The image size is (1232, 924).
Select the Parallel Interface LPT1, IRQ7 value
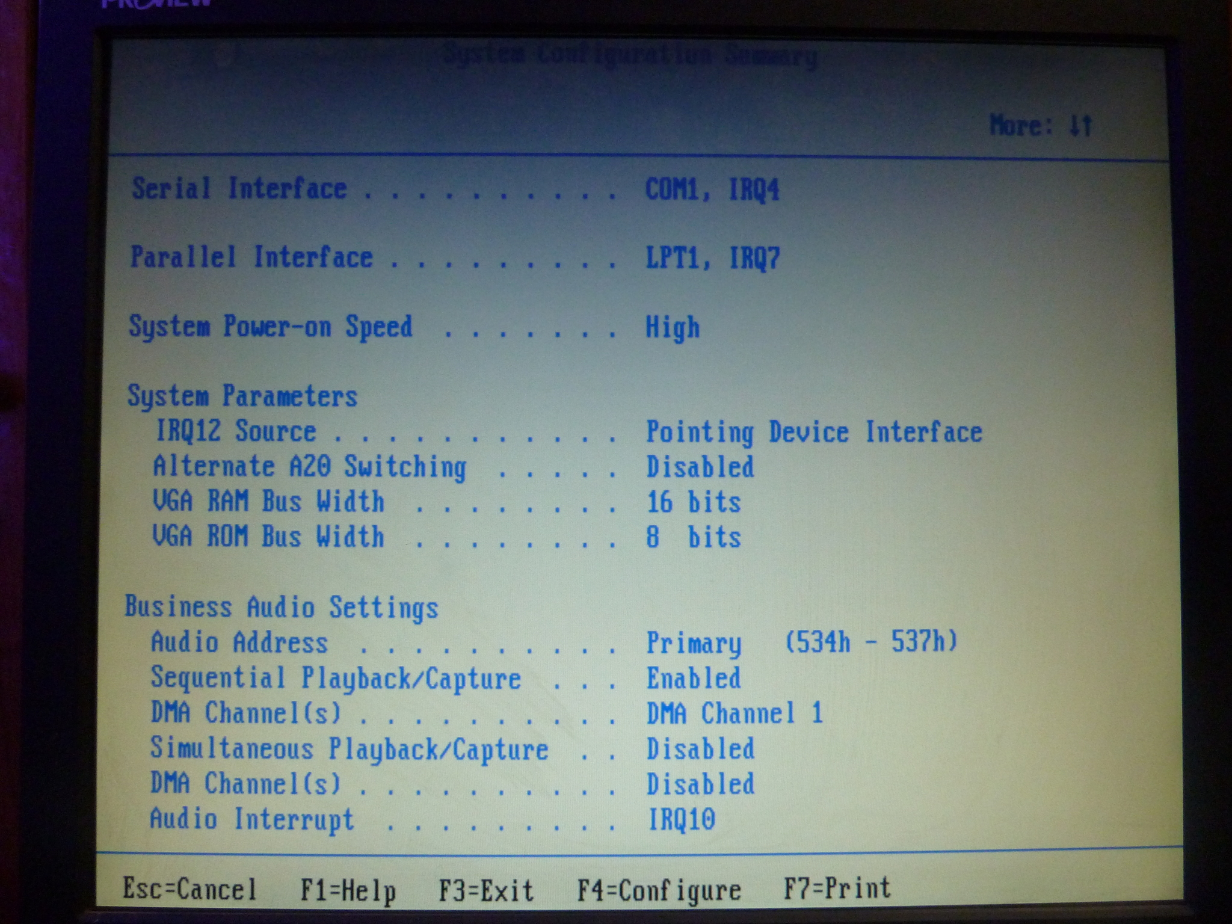coord(713,259)
